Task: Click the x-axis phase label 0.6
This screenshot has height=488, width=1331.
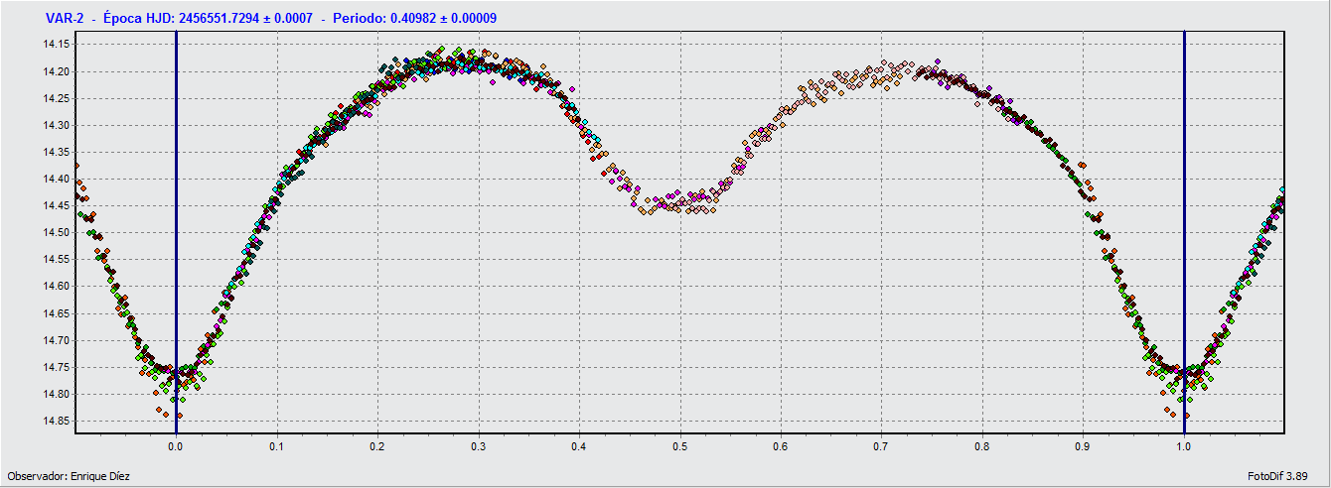Action: click(781, 446)
